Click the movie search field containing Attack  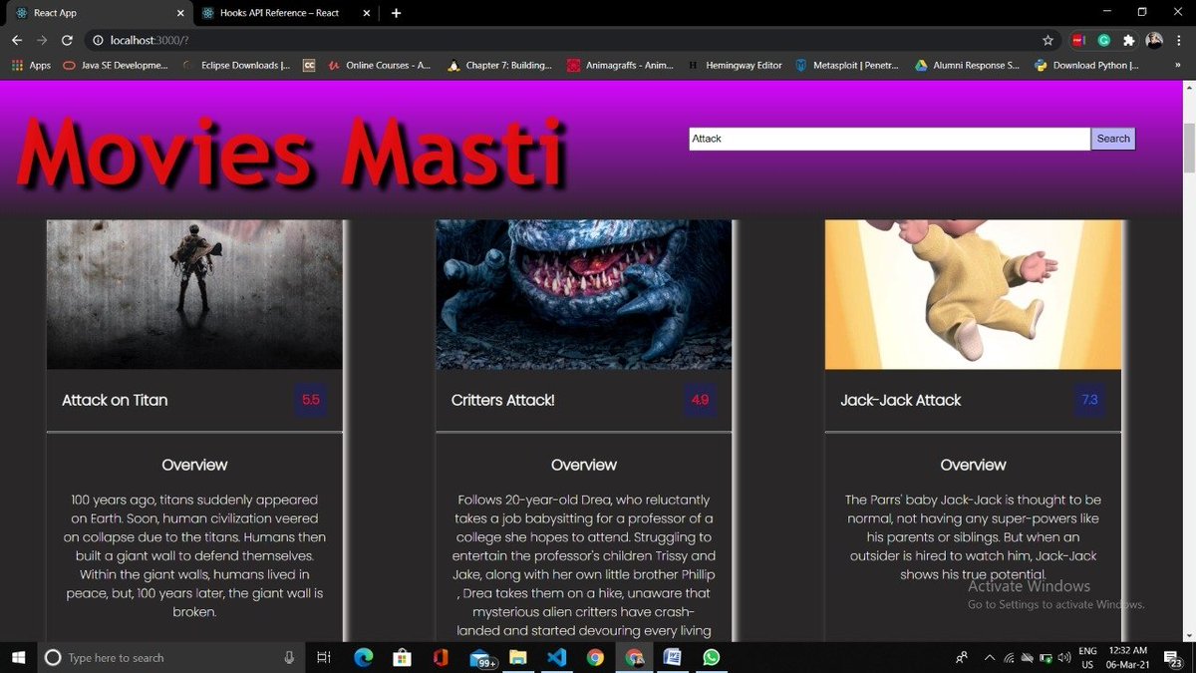pos(889,139)
